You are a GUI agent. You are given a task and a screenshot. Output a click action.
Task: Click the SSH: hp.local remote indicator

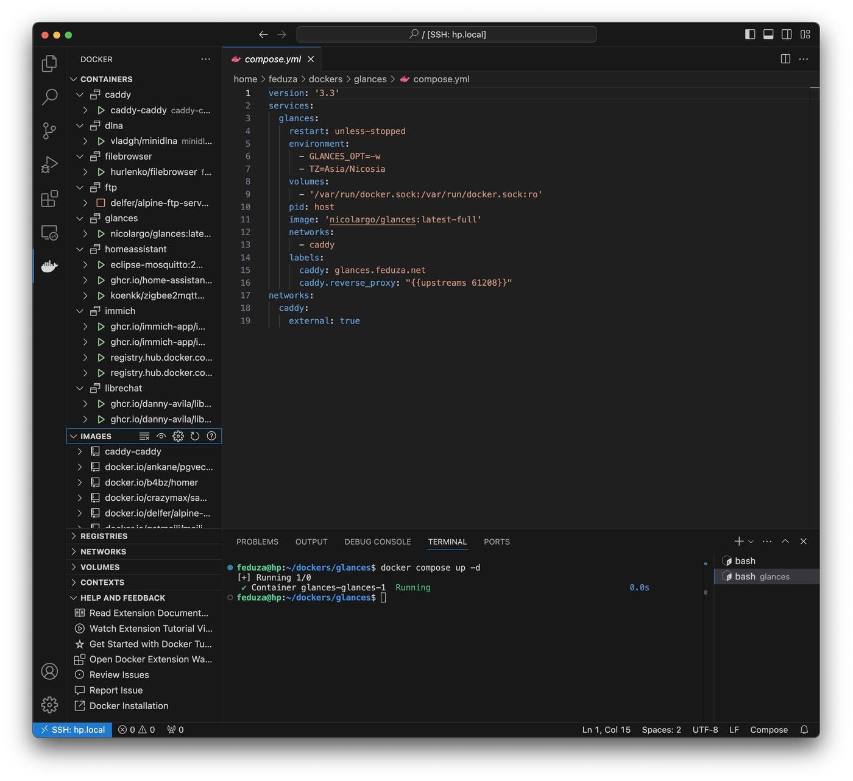[73, 730]
